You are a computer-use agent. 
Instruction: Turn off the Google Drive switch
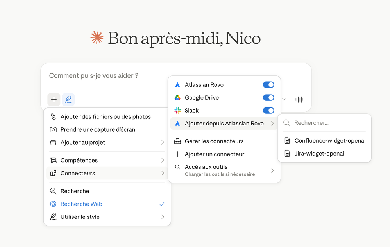coord(268,98)
